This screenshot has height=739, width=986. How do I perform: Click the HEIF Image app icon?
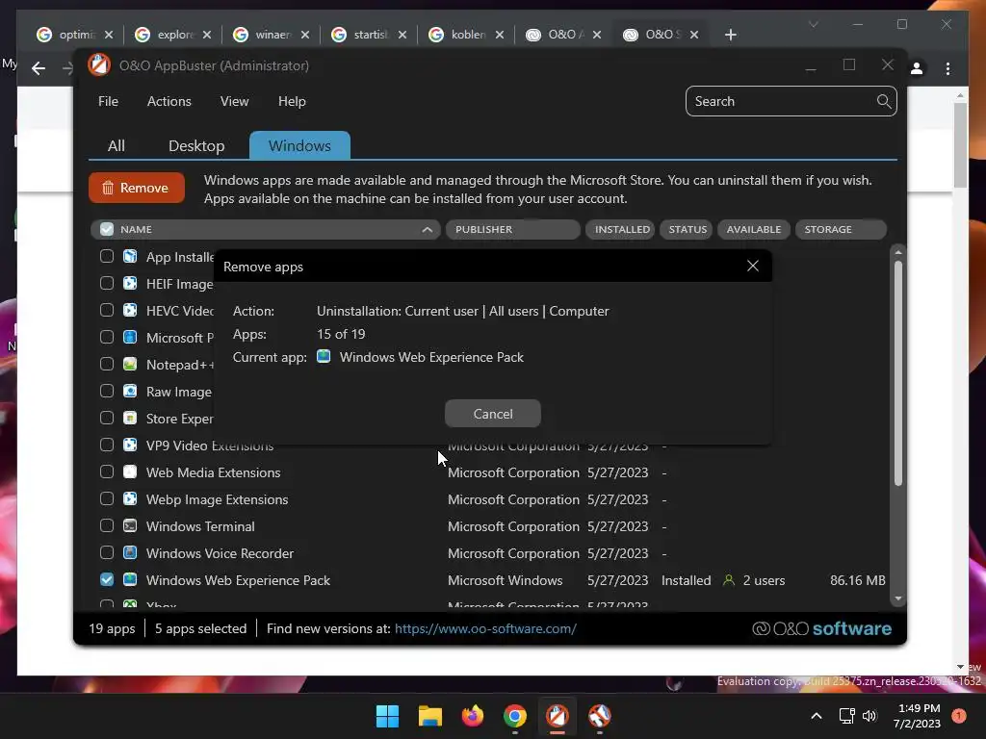(130, 284)
